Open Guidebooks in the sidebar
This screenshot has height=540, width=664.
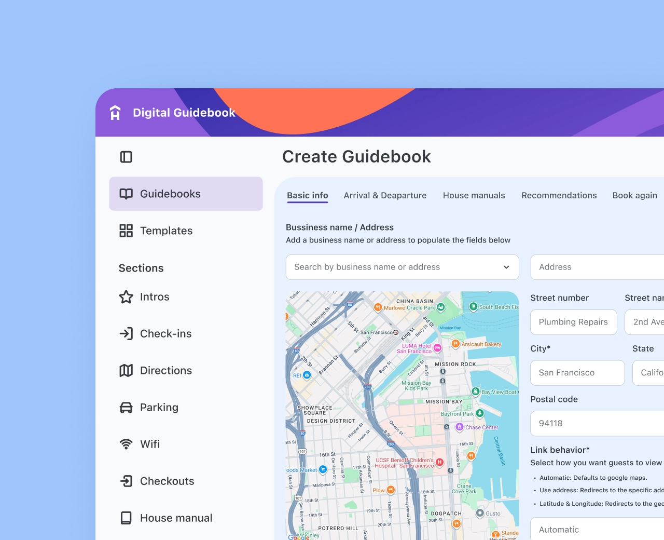[186, 194]
